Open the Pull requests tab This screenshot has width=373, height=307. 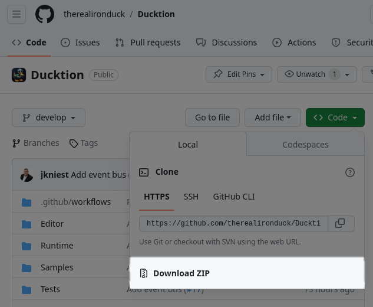point(148,43)
